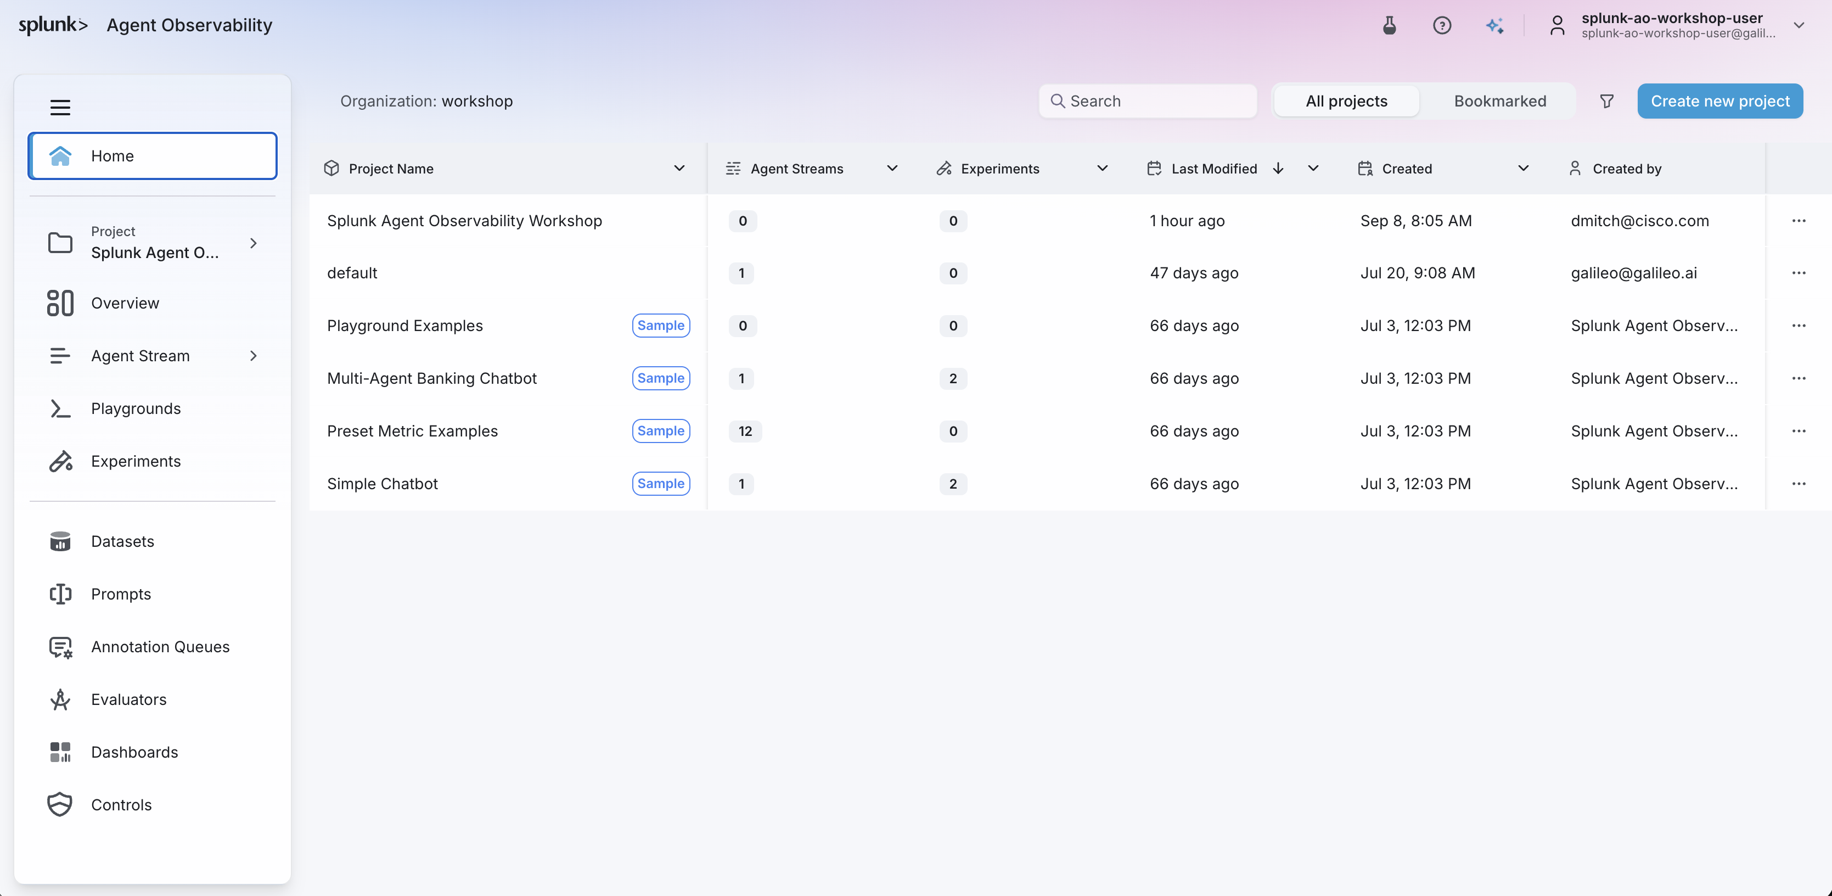Click the Experiments icon in sidebar
Screen dimensions: 1832x896
[60, 461]
